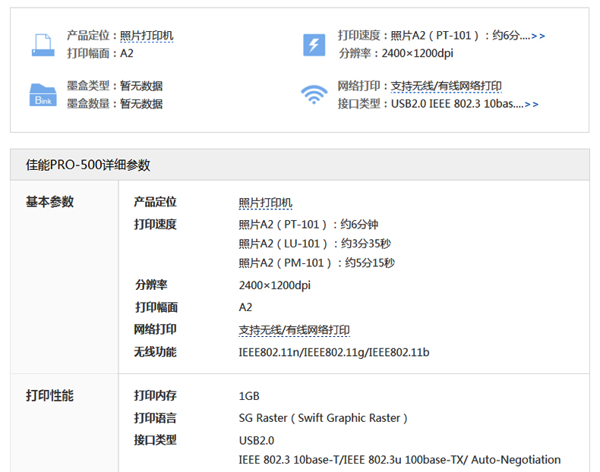600x472 pixels.
Task: Click the lightning speed icon beside 打印速度
Action: click(x=314, y=45)
